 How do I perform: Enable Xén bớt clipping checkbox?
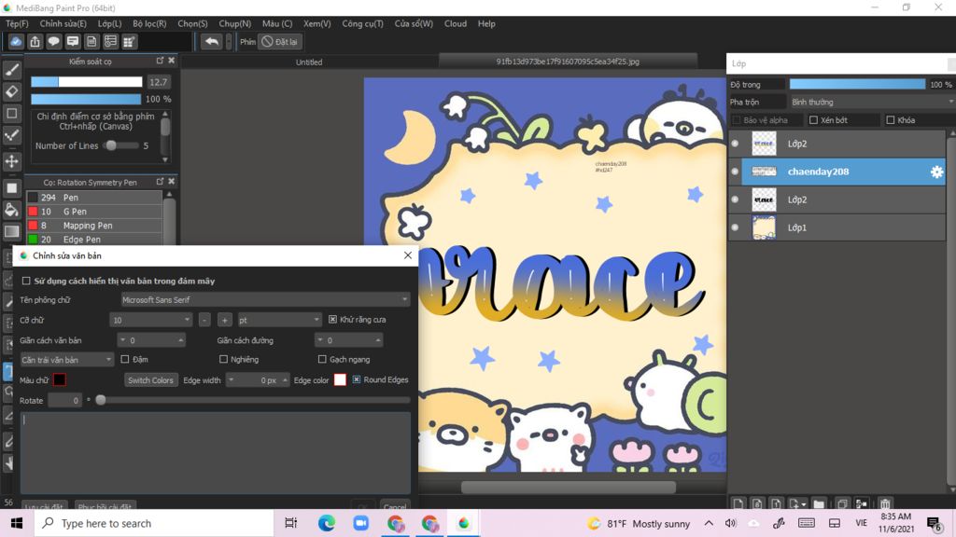coord(813,120)
